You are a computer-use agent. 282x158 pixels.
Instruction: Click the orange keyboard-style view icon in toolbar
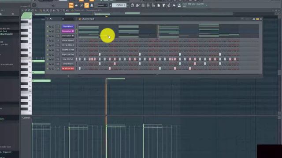click(71, 5)
